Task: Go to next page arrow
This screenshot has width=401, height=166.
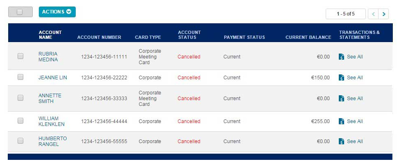Action: [383, 14]
